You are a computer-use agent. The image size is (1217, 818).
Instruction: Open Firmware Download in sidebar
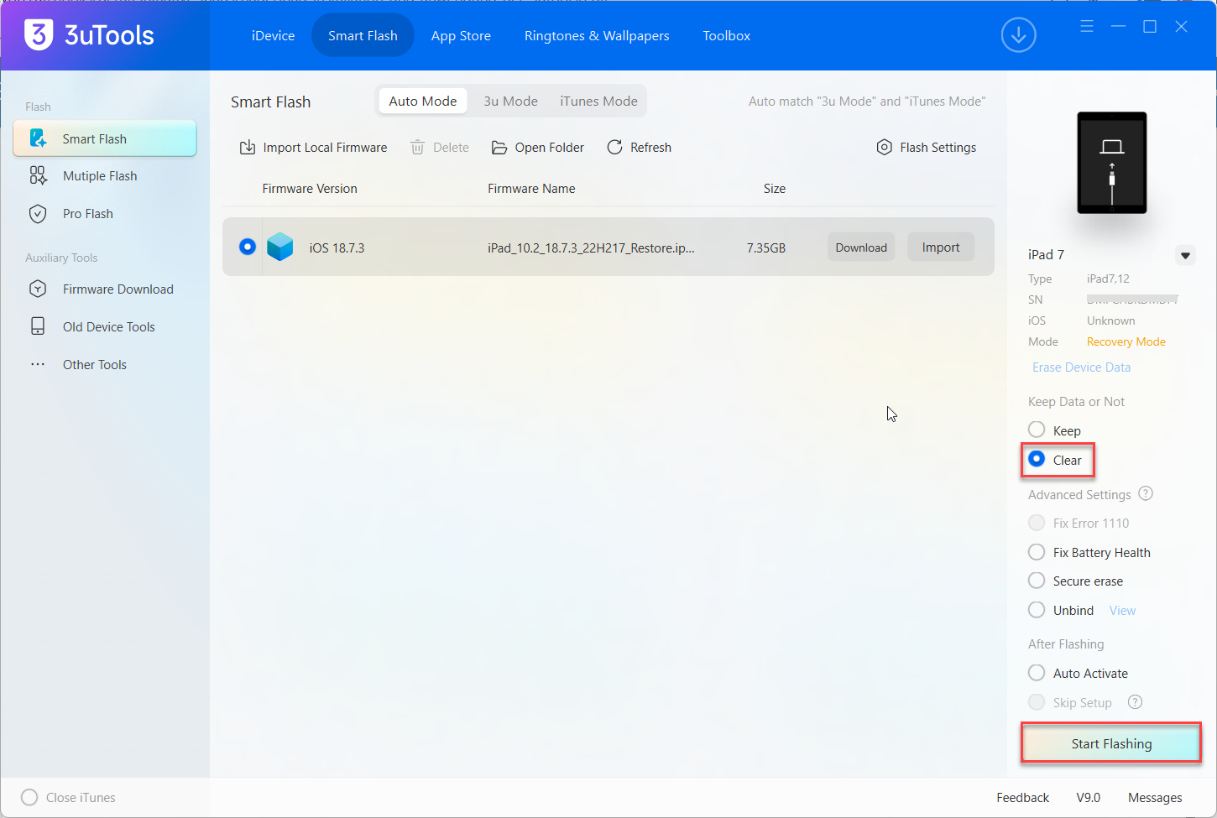[118, 289]
